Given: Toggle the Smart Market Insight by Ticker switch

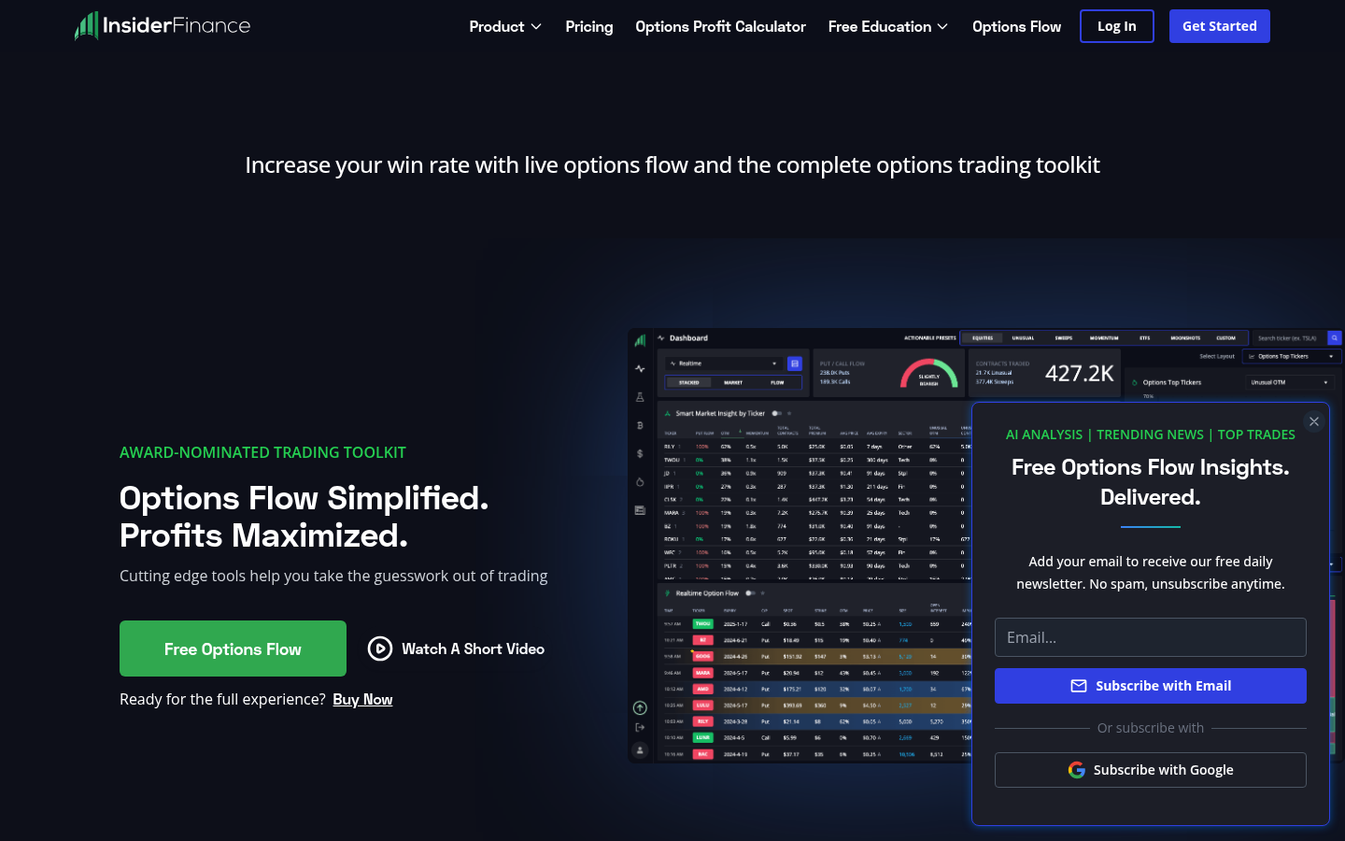Looking at the screenshot, I should point(776,413).
